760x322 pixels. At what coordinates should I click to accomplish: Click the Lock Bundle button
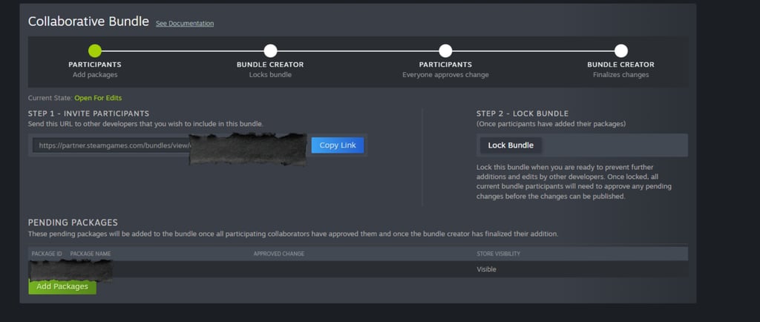[511, 145]
